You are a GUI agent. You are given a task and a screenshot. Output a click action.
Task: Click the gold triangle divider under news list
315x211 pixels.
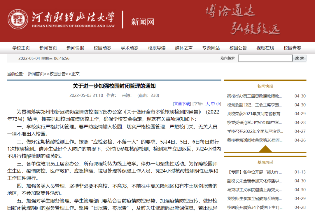[265, 149]
